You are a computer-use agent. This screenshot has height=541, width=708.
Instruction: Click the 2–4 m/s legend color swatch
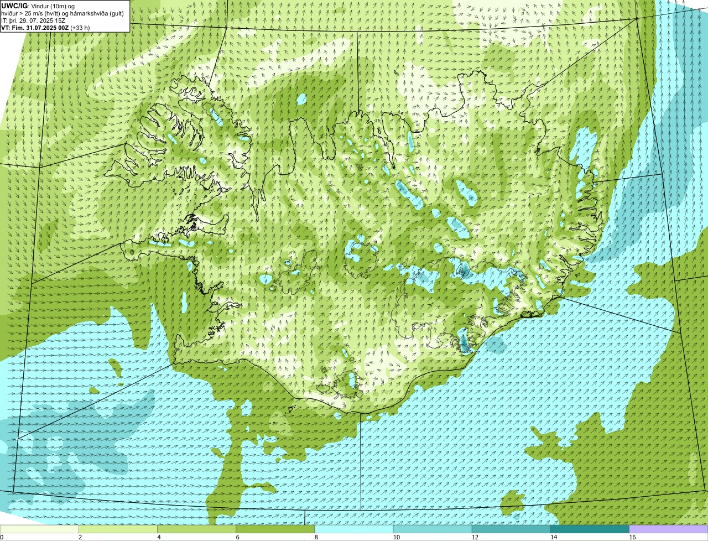tap(118, 529)
